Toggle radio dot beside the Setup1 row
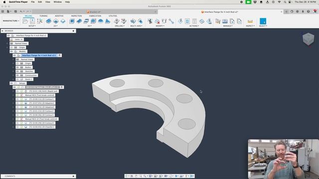 pos(62,87)
